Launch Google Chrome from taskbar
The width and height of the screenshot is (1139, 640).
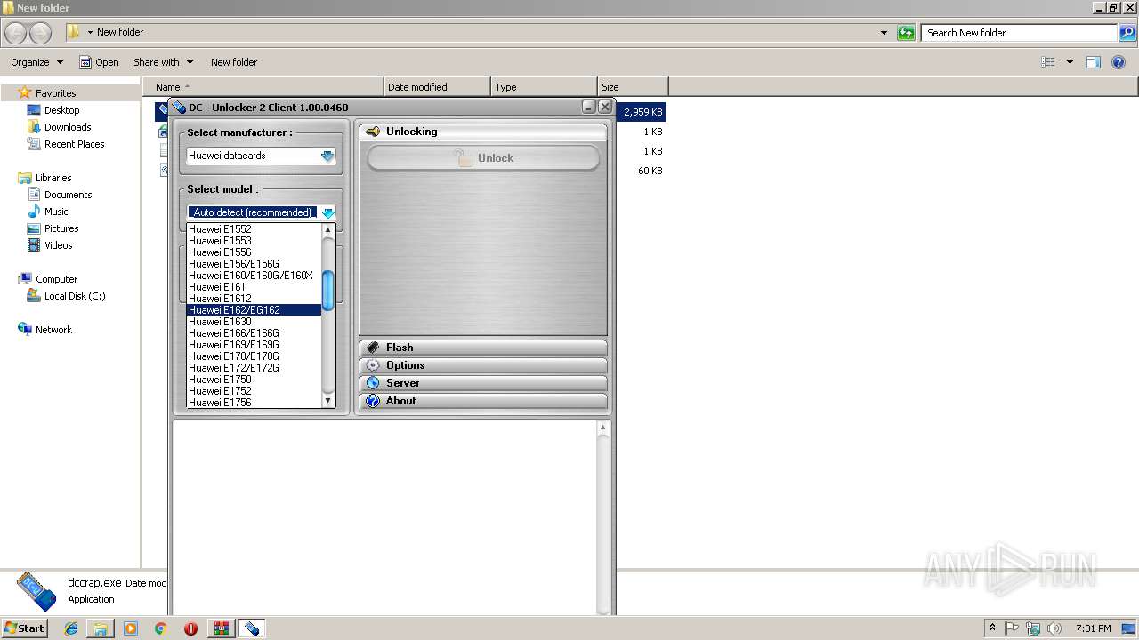point(160,628)
